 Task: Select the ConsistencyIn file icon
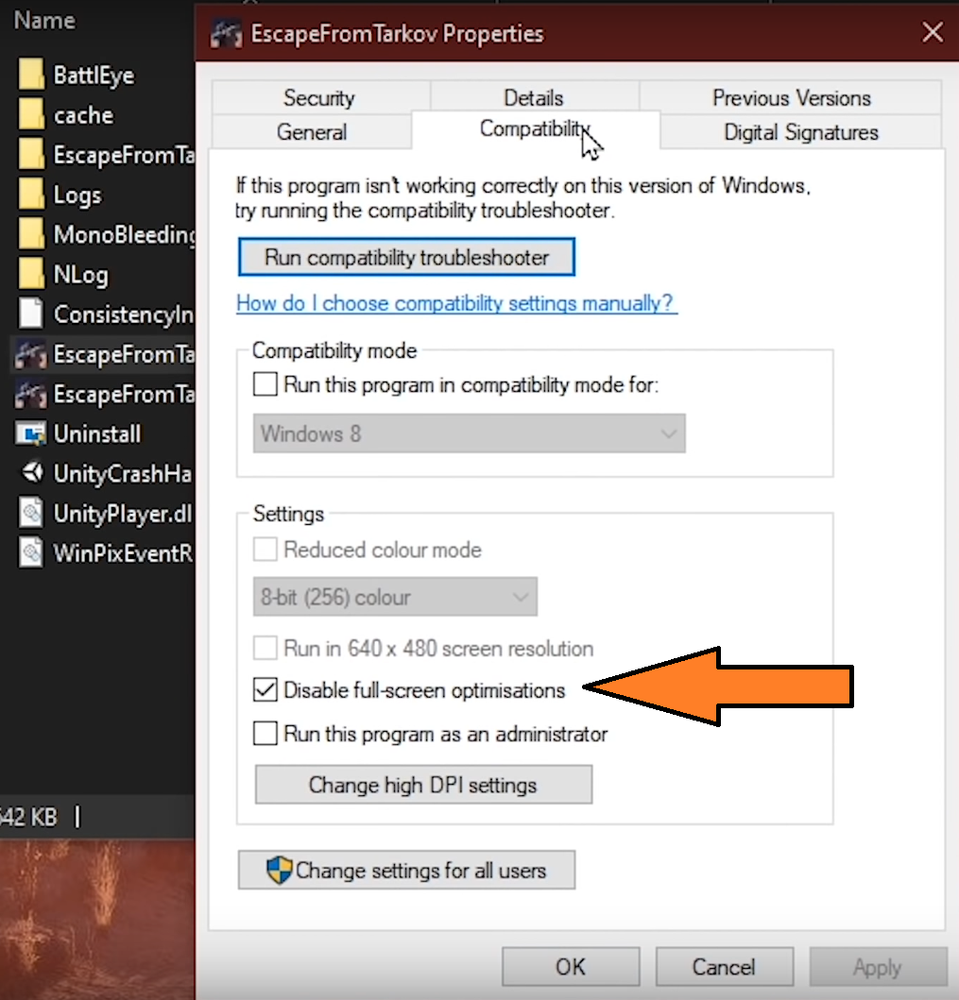click(31, 314)
